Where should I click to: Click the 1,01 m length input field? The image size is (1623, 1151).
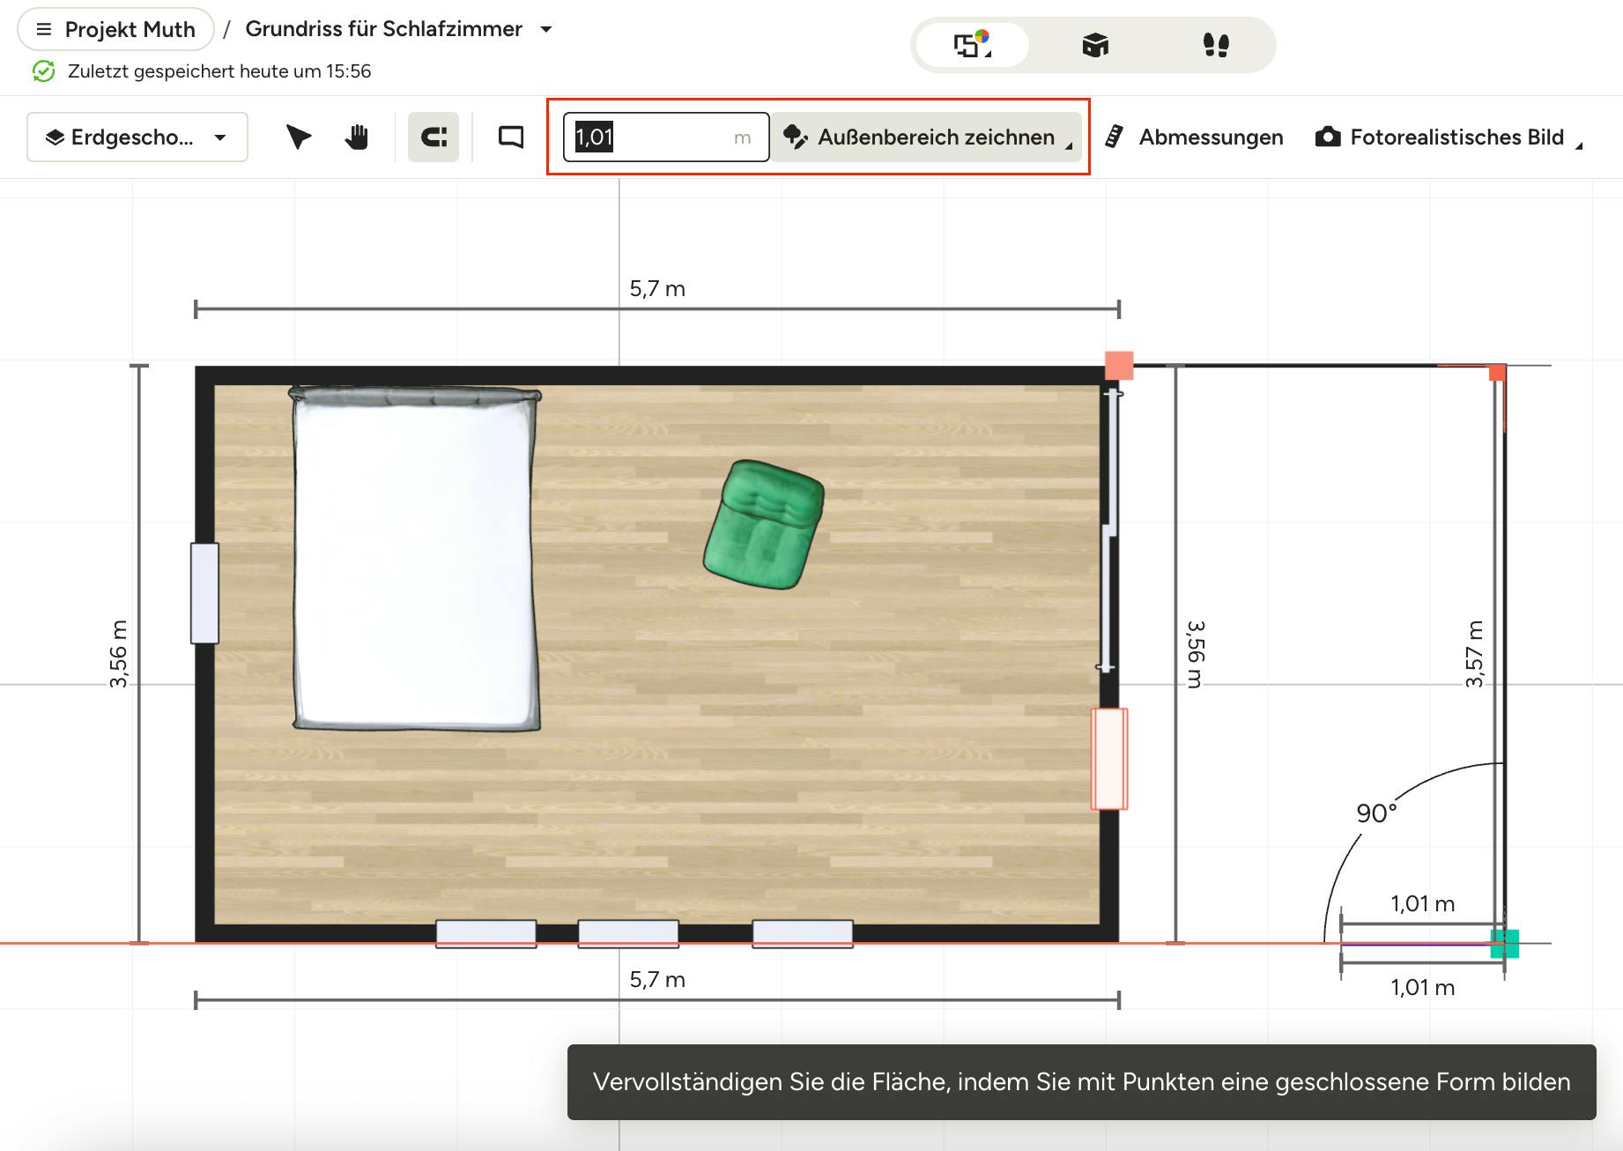[x=665, y=137]
